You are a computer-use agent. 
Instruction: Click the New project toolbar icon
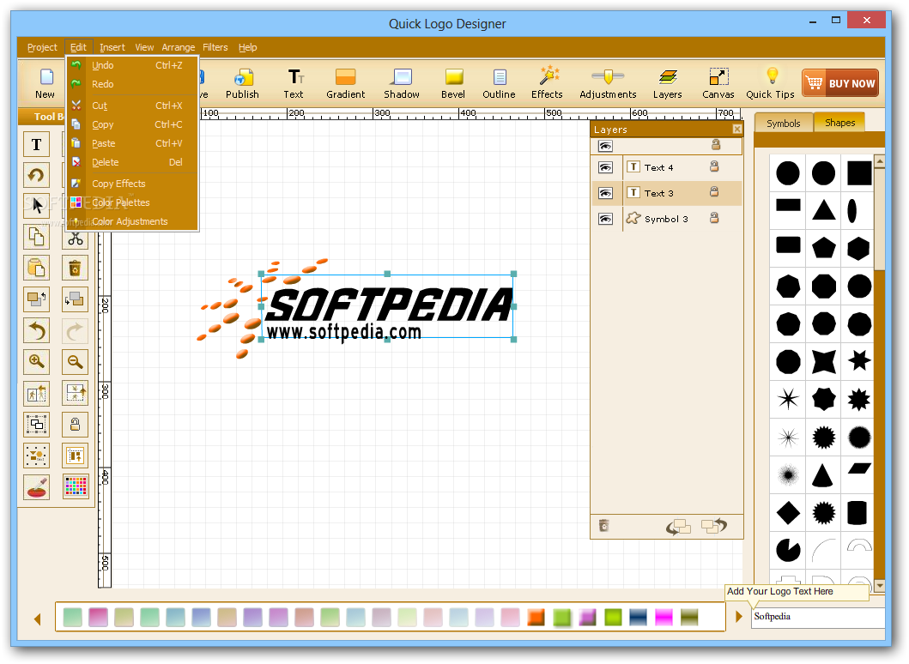pos(45,83)
